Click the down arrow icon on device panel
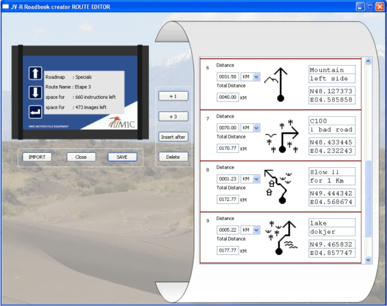The height and width of the screenshot is (306, 387). click(x=35, y=93)
